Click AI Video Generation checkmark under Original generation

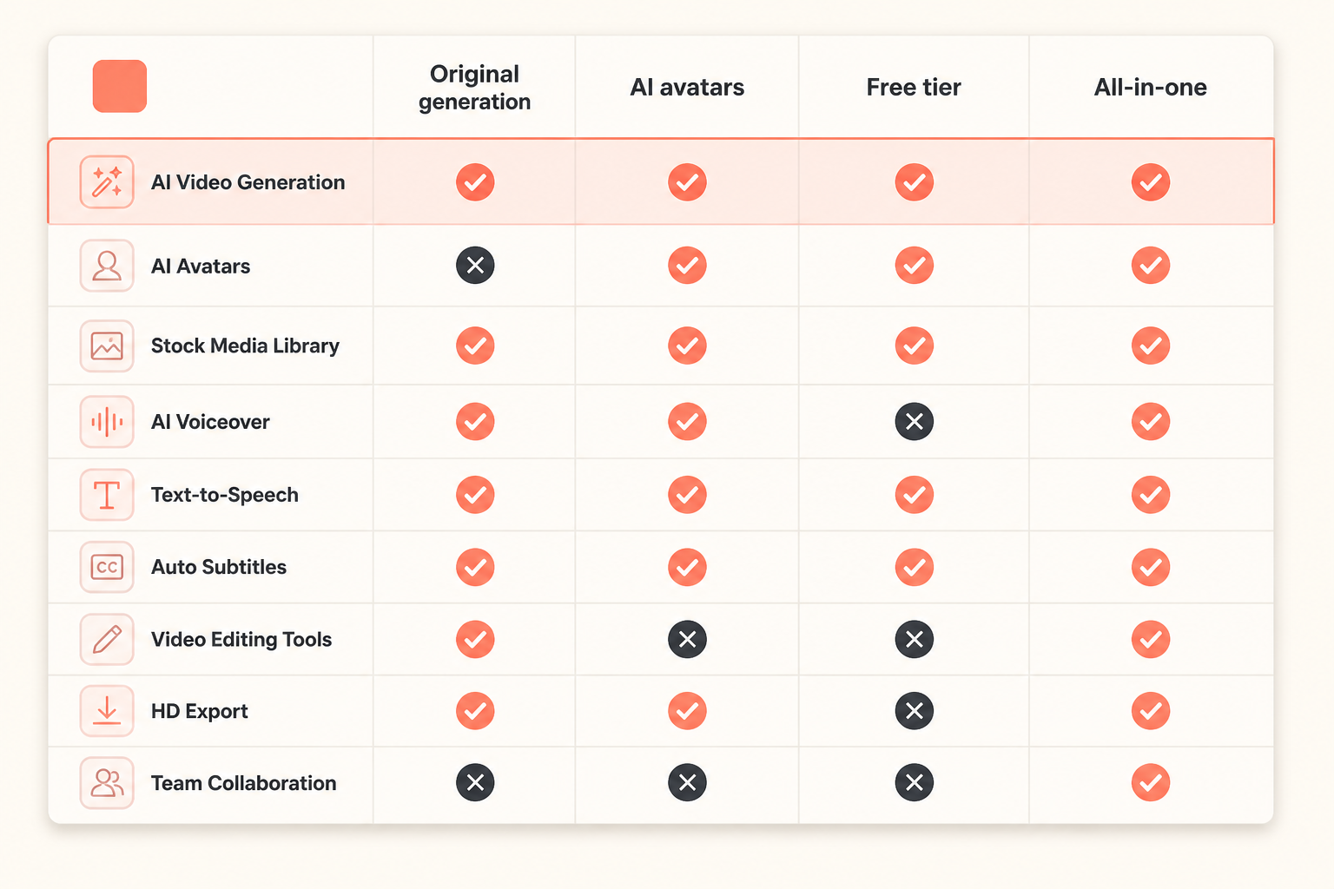(x=475, y=182)
